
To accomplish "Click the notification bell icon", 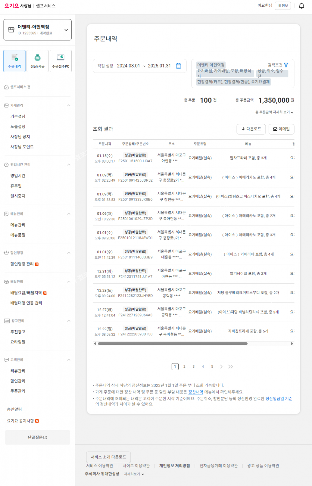I will [301, 6].
